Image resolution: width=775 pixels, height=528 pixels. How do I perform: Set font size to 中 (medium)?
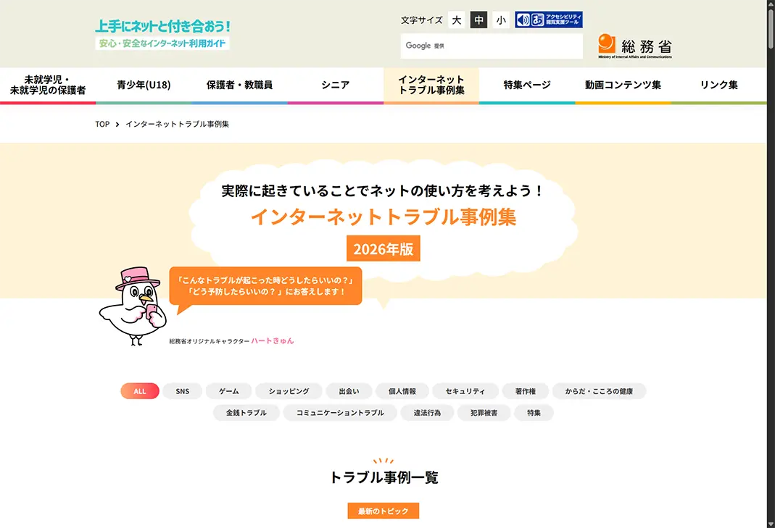(479, 20)
